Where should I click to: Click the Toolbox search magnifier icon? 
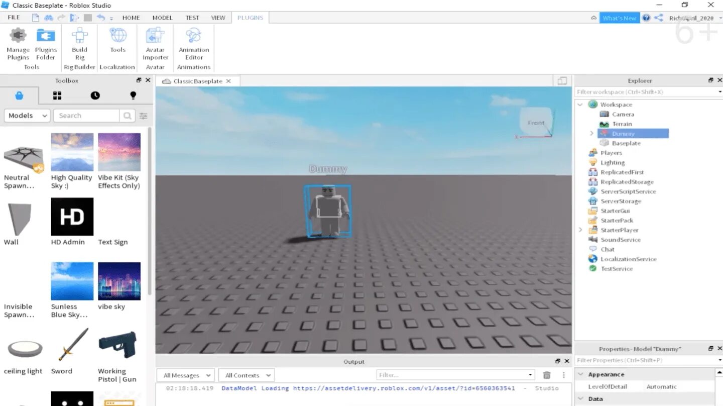pos(128,116)
